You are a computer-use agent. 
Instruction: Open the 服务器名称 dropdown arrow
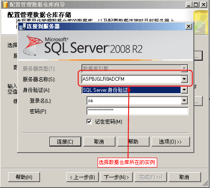point(184,79)
